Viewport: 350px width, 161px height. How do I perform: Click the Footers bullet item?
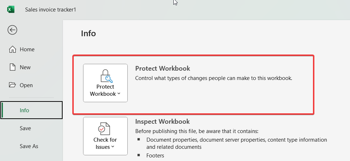(155, 155)
